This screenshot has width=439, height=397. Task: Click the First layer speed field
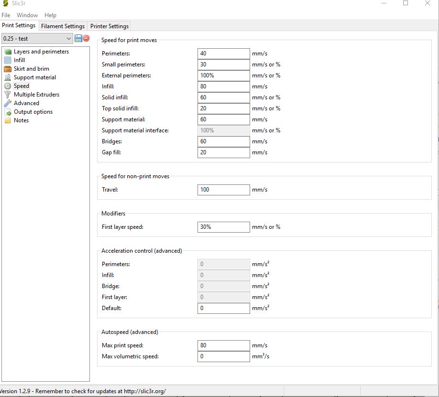[x=223, y=227]
